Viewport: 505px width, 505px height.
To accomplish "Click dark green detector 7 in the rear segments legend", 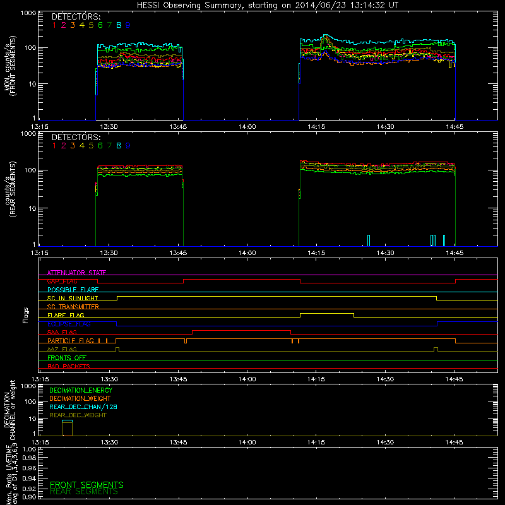I will click(x=109, y=146).
